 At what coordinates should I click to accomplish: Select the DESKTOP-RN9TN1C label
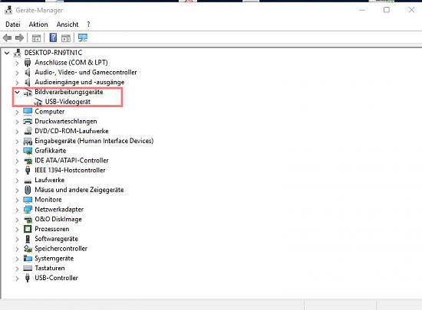[x=53, y=53]
